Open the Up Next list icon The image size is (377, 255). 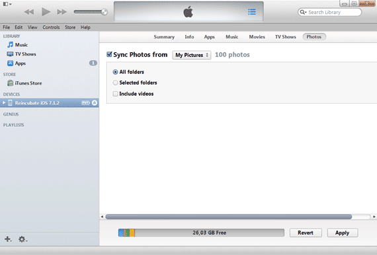point(252,12)
